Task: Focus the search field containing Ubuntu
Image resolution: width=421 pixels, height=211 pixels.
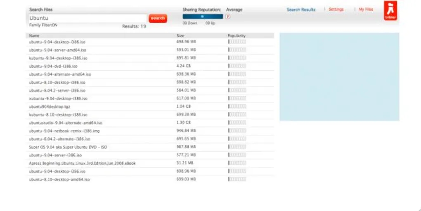Action: pyautogui.click(x=88, y=18)
